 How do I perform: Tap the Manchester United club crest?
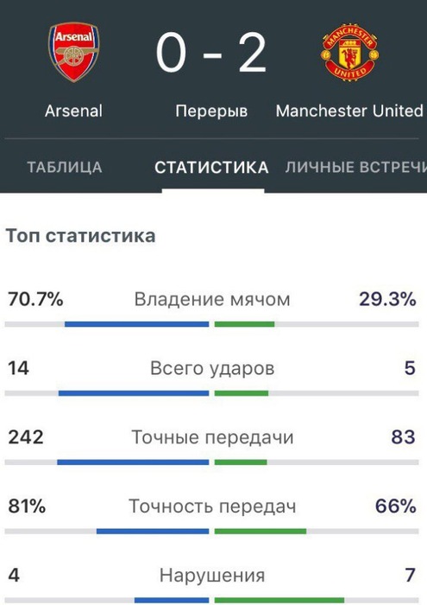click(x=349, y=52)
